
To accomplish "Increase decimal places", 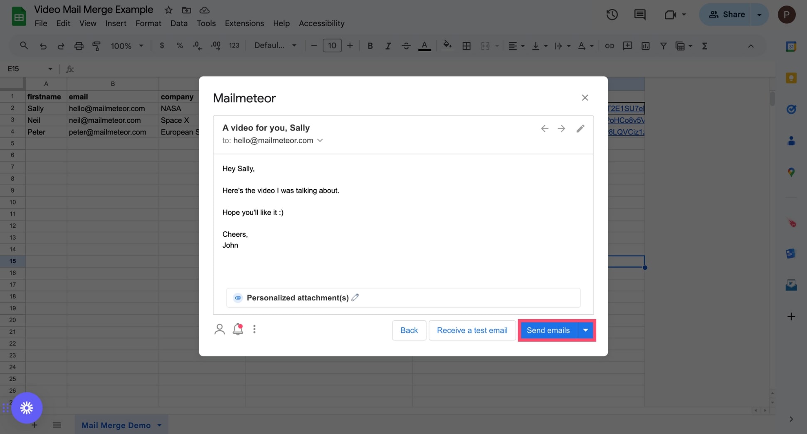I will [x=216, y=46].
